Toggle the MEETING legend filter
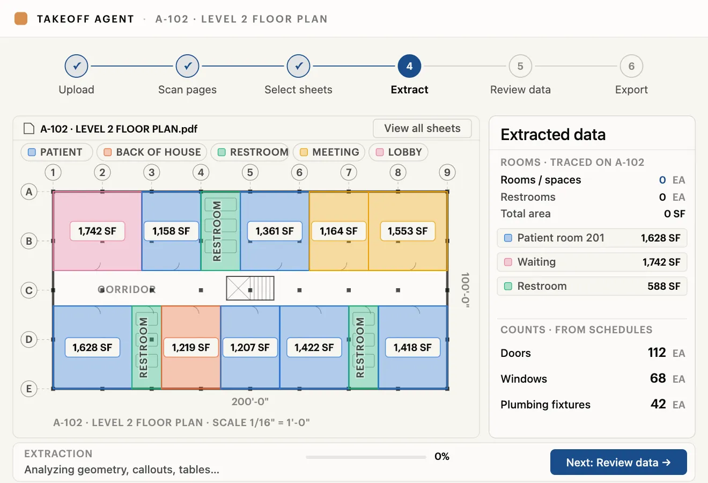This screenshot has width=708, height=483. (x=329, y=152)
